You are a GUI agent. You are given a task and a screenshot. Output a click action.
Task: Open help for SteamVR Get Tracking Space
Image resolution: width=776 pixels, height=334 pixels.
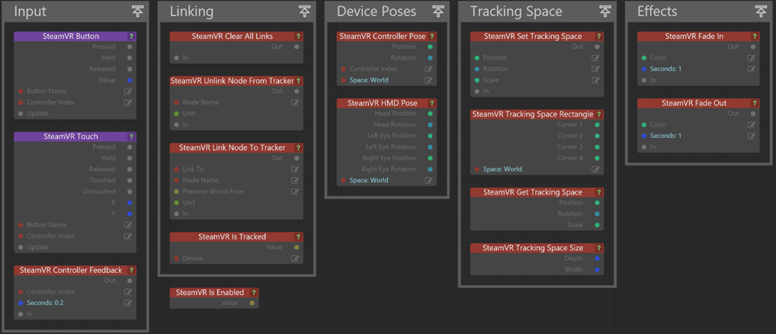click(x=598, y=192)
